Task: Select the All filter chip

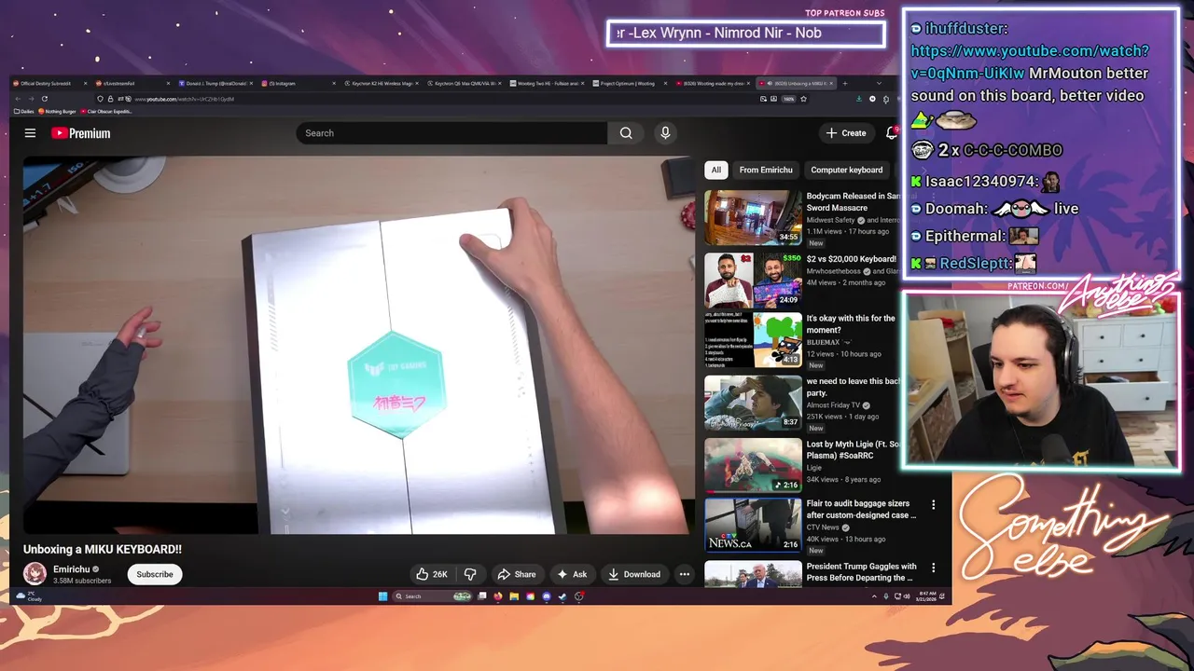Action: [x=715, y=170]
